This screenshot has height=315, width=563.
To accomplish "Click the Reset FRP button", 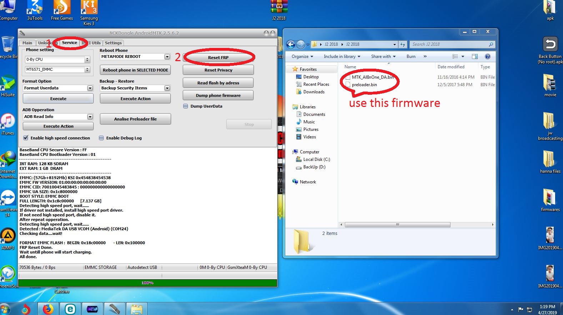I will [x=218, y=58].
